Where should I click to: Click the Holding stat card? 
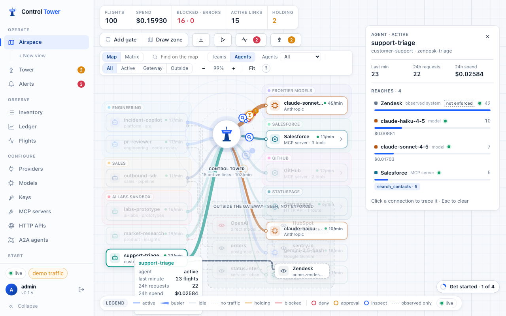coord(283,18)
